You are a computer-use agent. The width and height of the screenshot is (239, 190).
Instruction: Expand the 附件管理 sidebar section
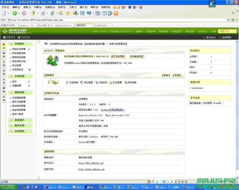(20, 125)
